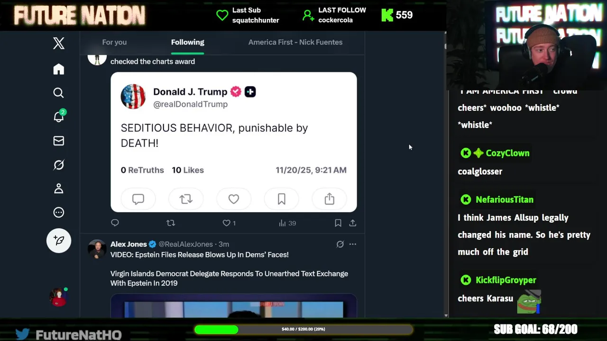This screenshot has height=341, width=607.
Task: Click the green donation progress bar
Action: [303, 329]
